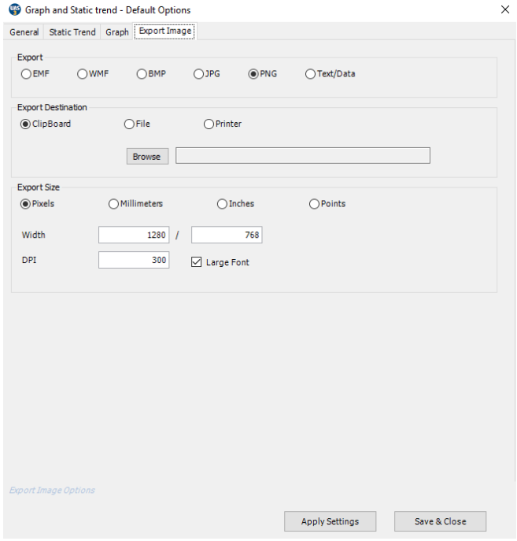517x541 pixels.
Task: Select Points as export size unit
Action: tap(315, 204)
